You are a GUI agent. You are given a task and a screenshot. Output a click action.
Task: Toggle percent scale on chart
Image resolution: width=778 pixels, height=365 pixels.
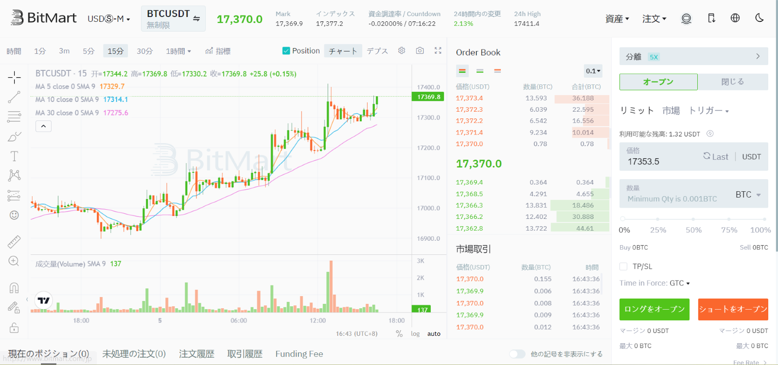point(399,333)
